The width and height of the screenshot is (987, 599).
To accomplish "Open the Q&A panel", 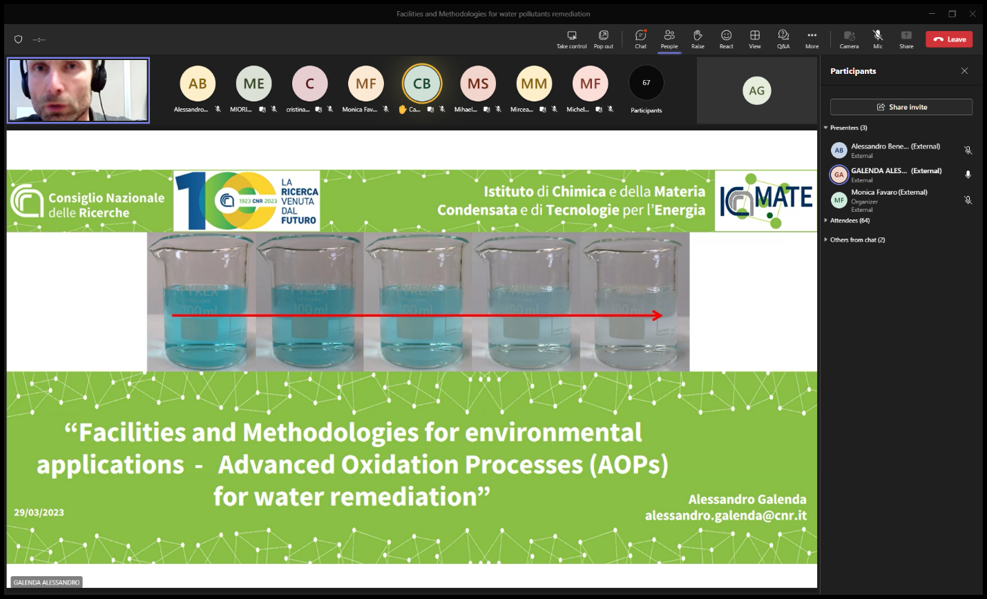I will tap(783, 39).
